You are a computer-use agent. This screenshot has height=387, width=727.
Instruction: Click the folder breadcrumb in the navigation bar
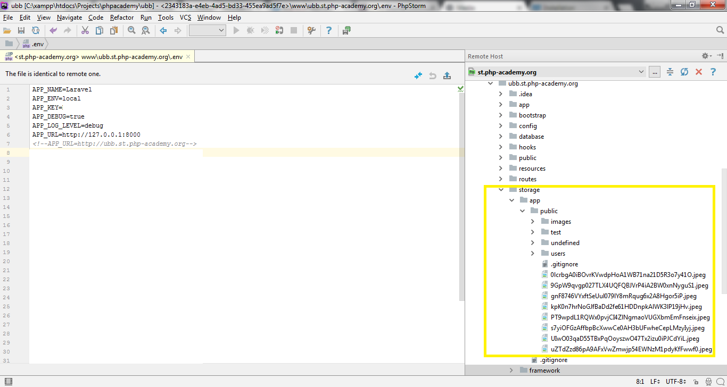click(x=9, y=44)
